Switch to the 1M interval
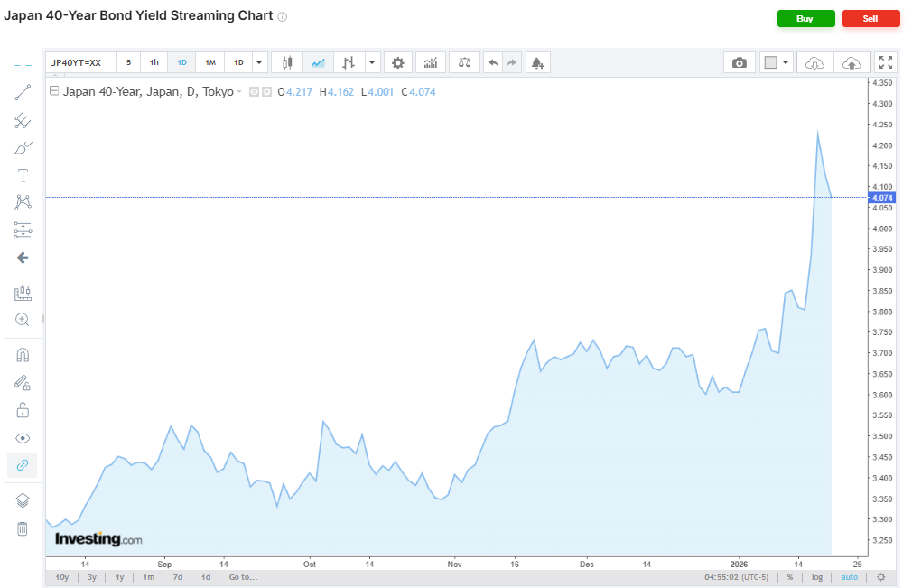The image size is (912, 588). (x=209, y=62)
